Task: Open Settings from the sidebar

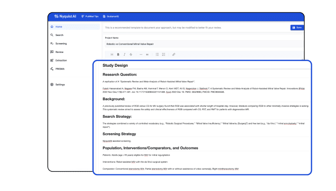Action: (60, 85)
